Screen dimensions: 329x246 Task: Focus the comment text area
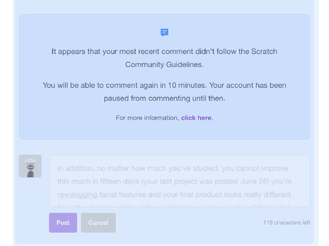coord(180,181)
